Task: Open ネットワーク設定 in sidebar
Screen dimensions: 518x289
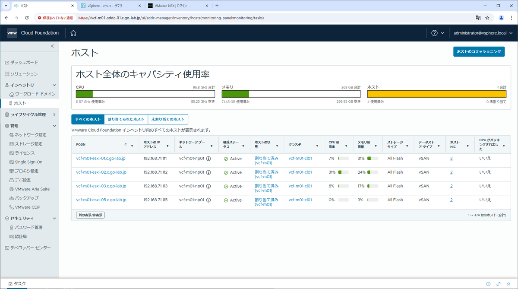Action: (x=28, y=135)
